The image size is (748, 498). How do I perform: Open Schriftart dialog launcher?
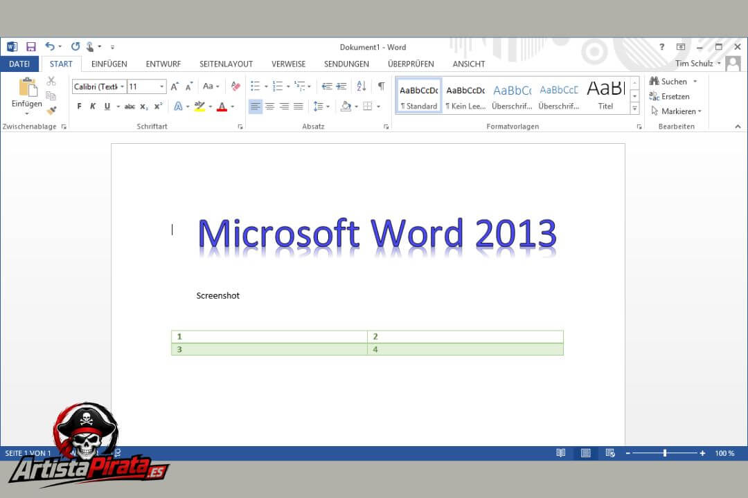[x=240, y=127]
